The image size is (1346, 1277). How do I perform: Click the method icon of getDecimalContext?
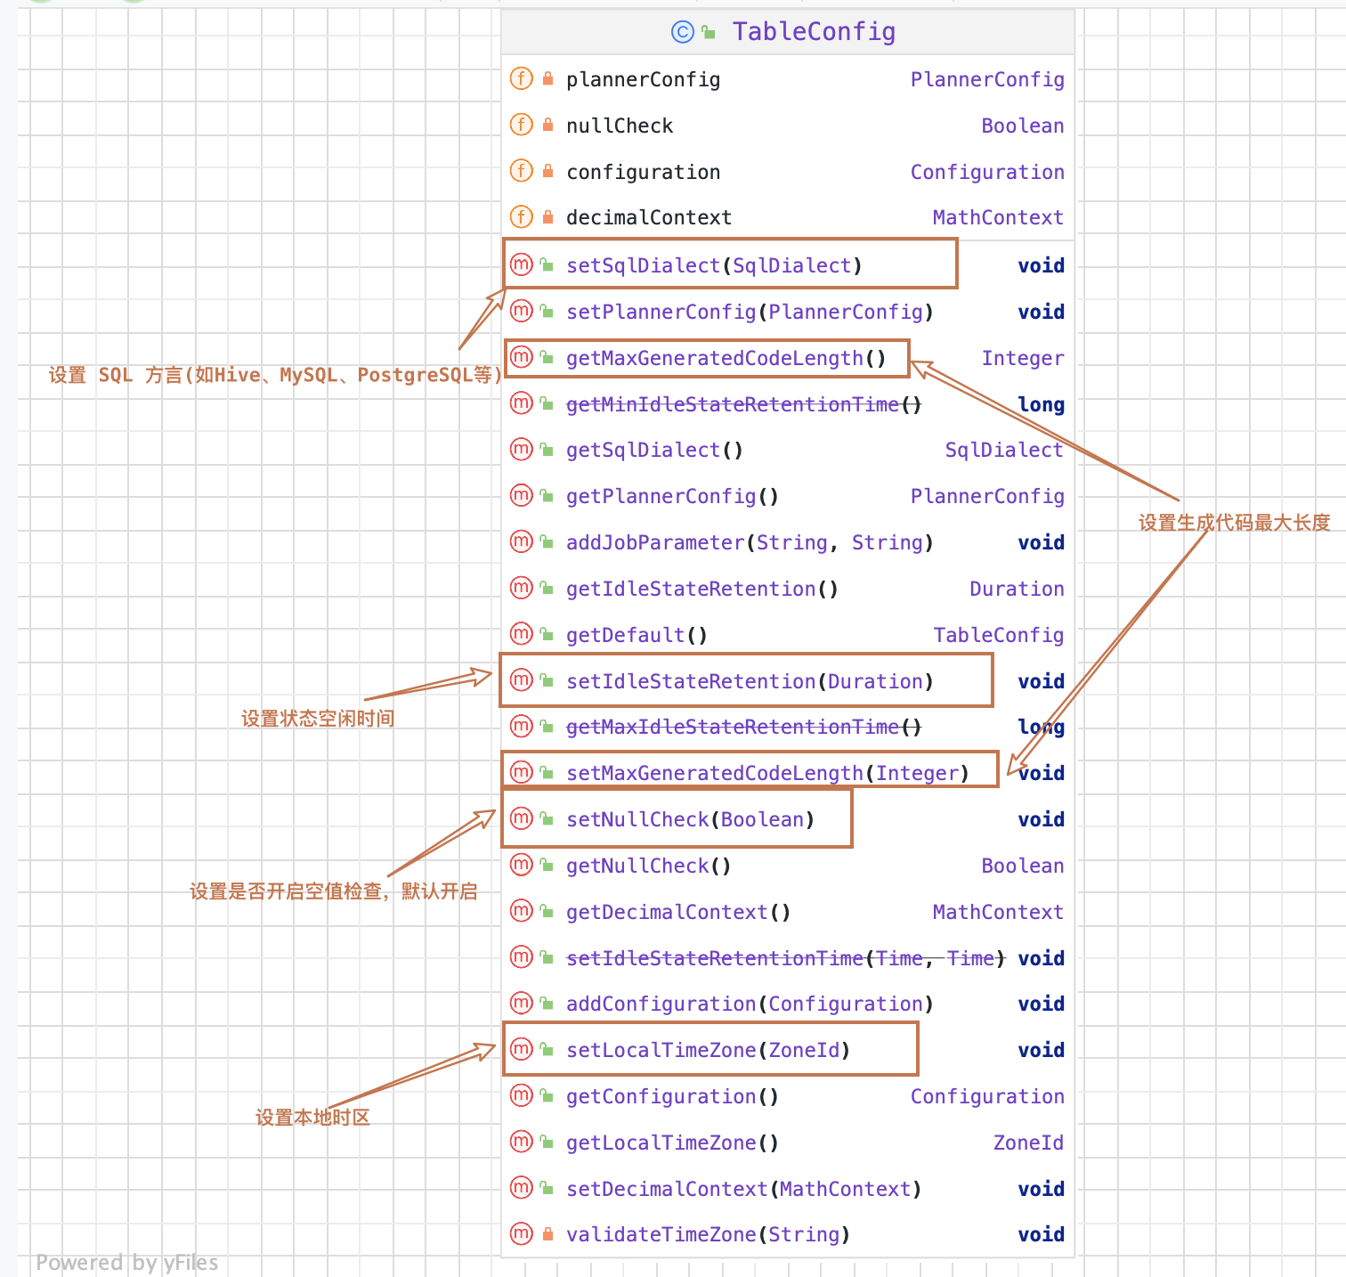point(522,911)
